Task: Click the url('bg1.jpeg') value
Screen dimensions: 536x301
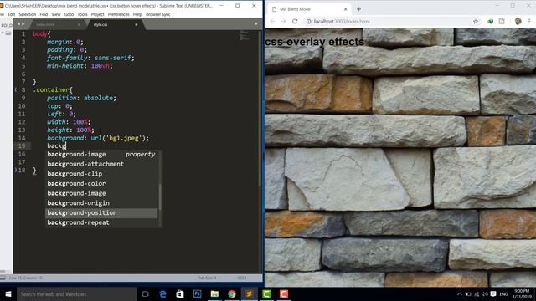Action: [118, 138]
